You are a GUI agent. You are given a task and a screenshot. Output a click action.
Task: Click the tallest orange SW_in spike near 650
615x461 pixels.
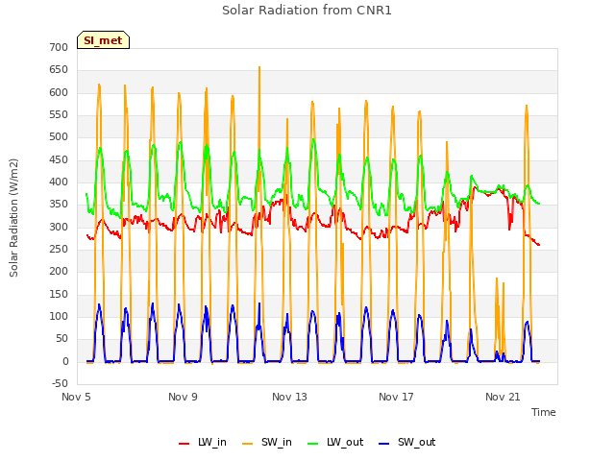(259, 67)
